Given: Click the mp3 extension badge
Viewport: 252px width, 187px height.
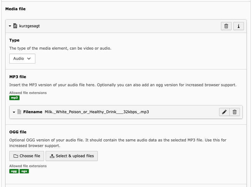Looking at the screenshot, I should (x=15, y=98).
